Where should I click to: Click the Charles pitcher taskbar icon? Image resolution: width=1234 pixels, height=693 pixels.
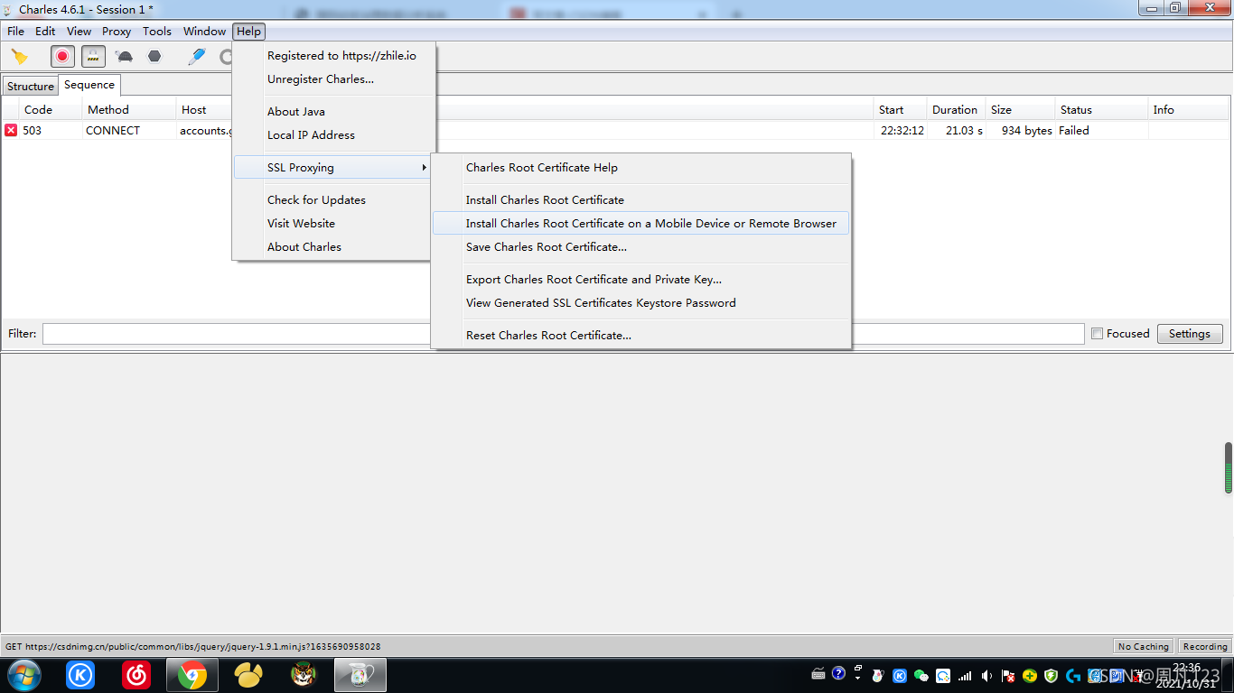[x=360, y=675]
